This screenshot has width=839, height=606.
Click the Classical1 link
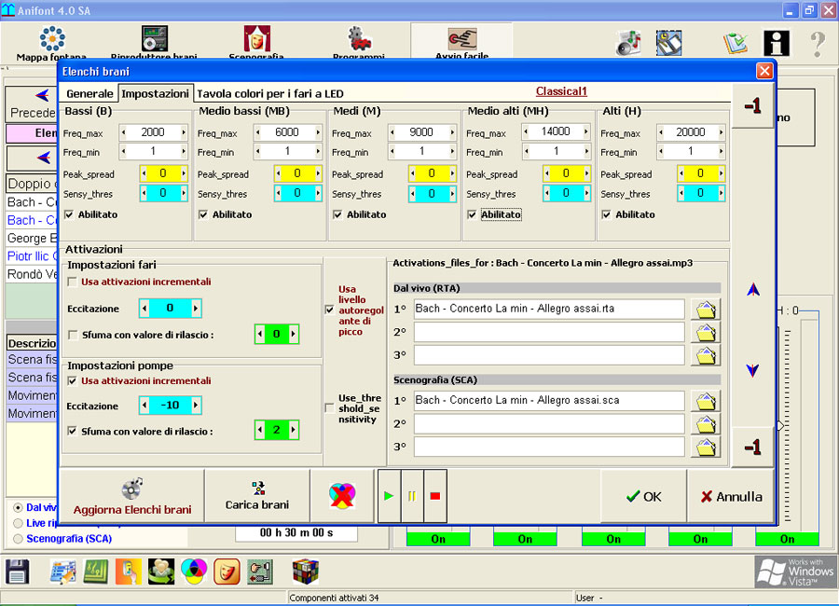pos(561,91)
